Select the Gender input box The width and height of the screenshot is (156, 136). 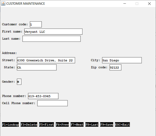click(x=19, y=82)
